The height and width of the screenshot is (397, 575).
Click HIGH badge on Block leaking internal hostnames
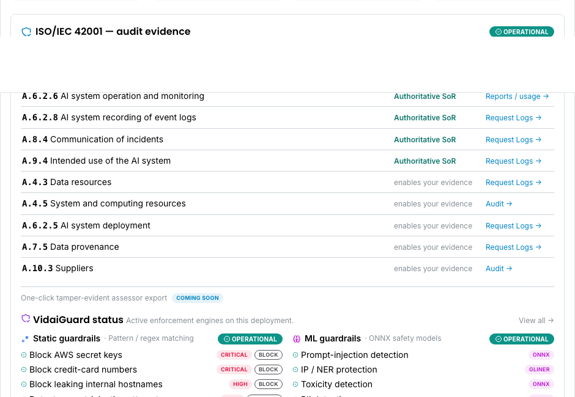point(240,384)
